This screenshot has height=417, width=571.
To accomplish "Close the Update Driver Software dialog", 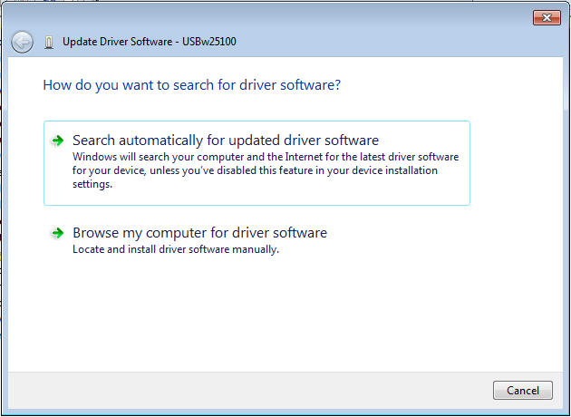I will point(547,17).
